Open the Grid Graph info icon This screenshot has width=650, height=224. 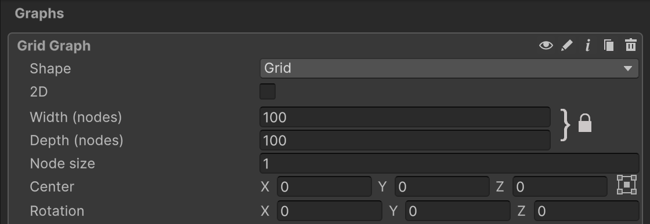(x=587, y=45)
